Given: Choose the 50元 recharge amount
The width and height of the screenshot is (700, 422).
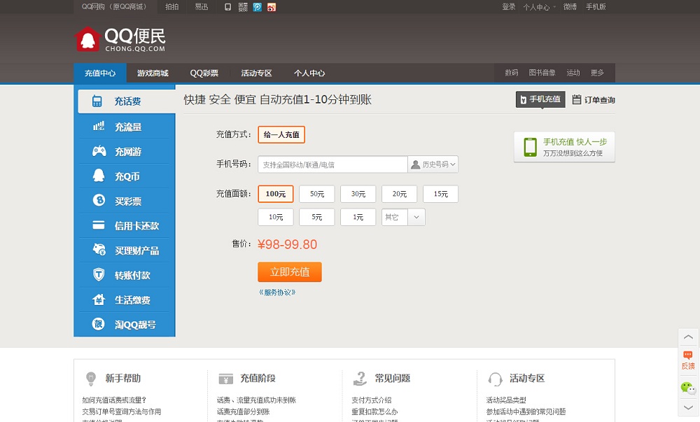Looking at the screenshot, I should (x=317, y=194).
